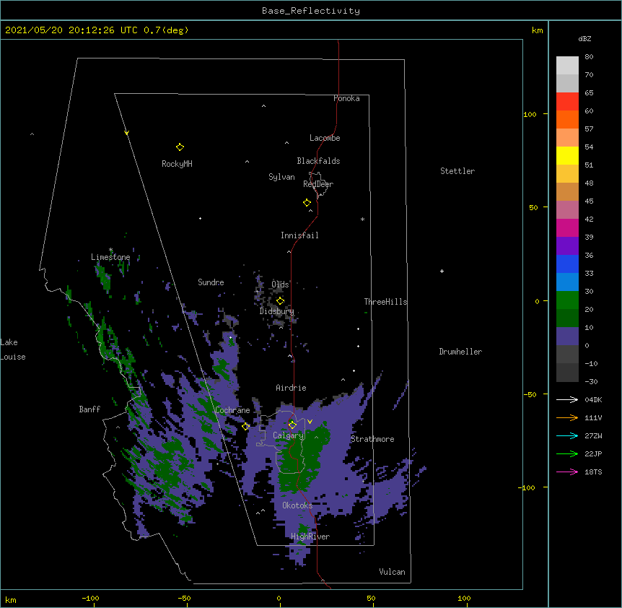This screenshot has height=608, width=622.
Task: Select the orange 111V arrow legend icon
Action: [x=567, y=417]
